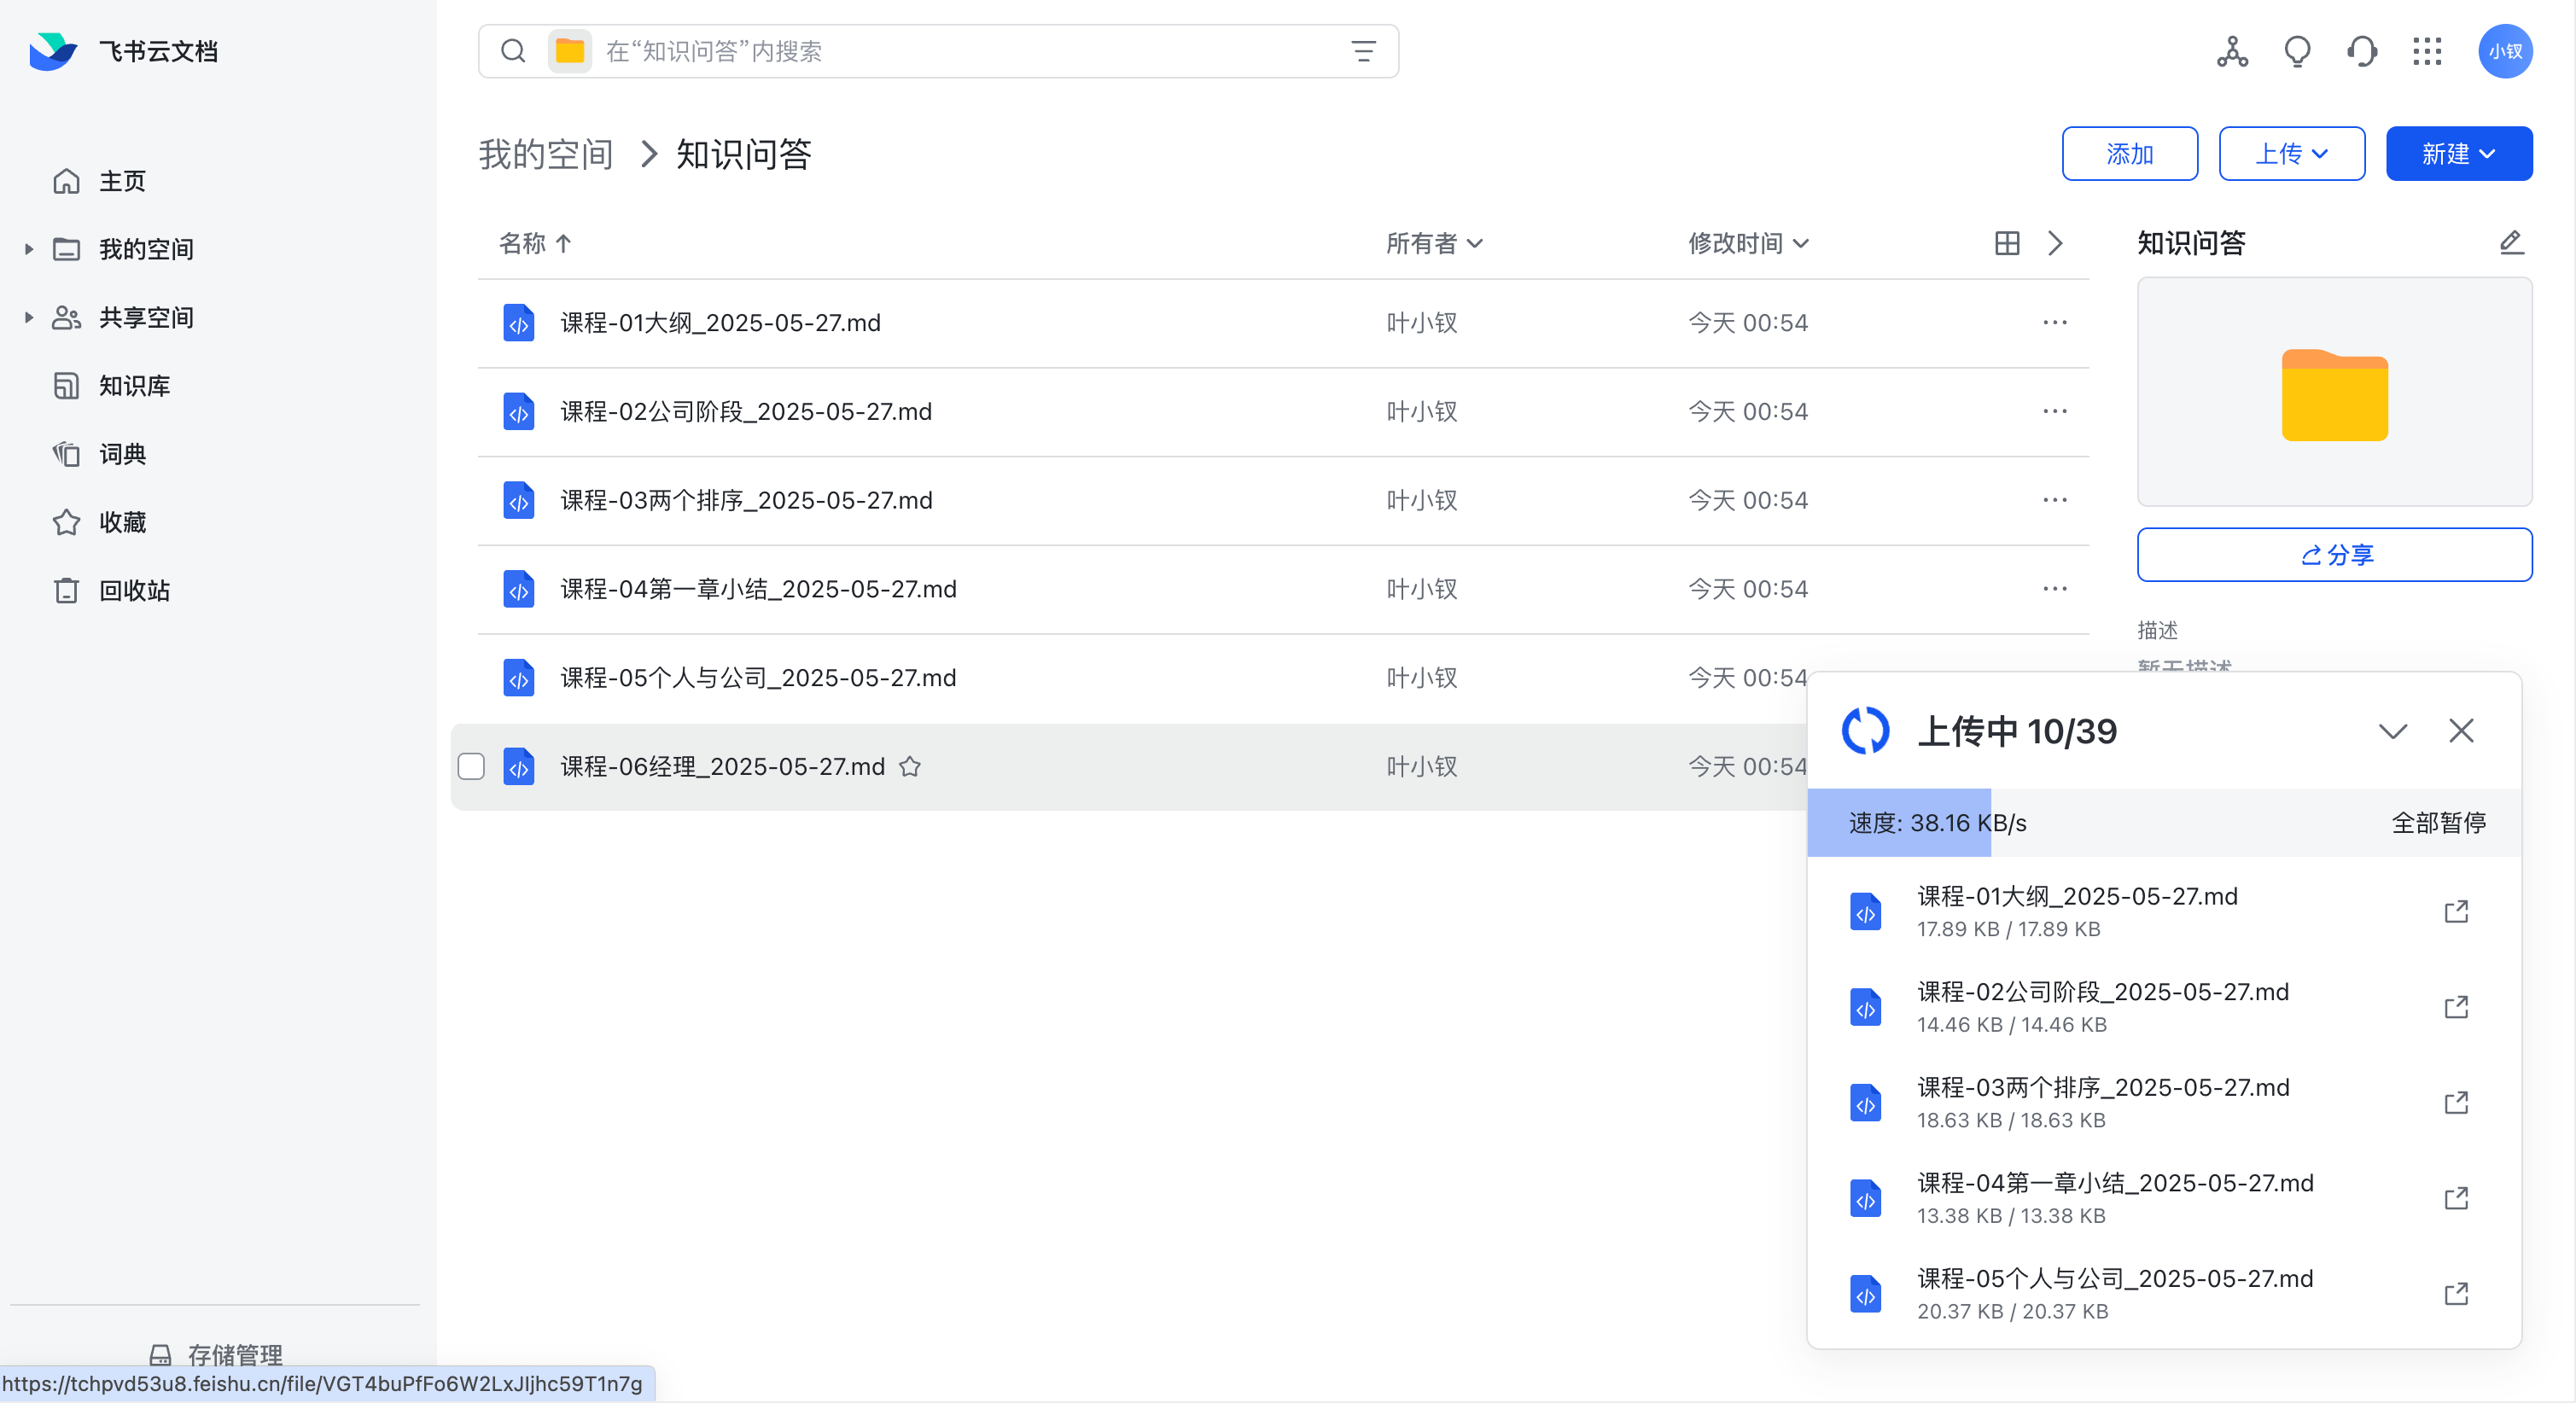This screenshot has height=1403, width=2576.
Task: Click the upload speed progress bar
Action: pyautogui.click(x=1900, y=822)
